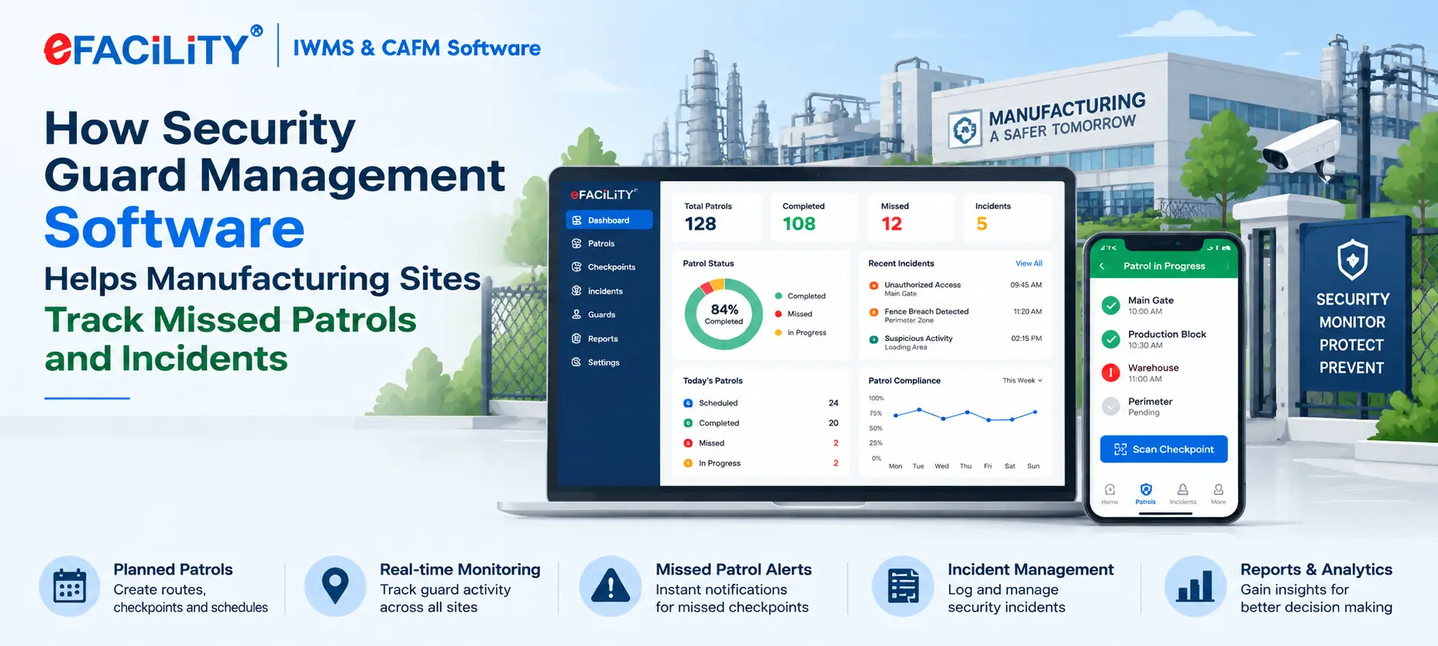
Task: Click the Real-time Monitoring location pin icon
Action: (335, 587)
